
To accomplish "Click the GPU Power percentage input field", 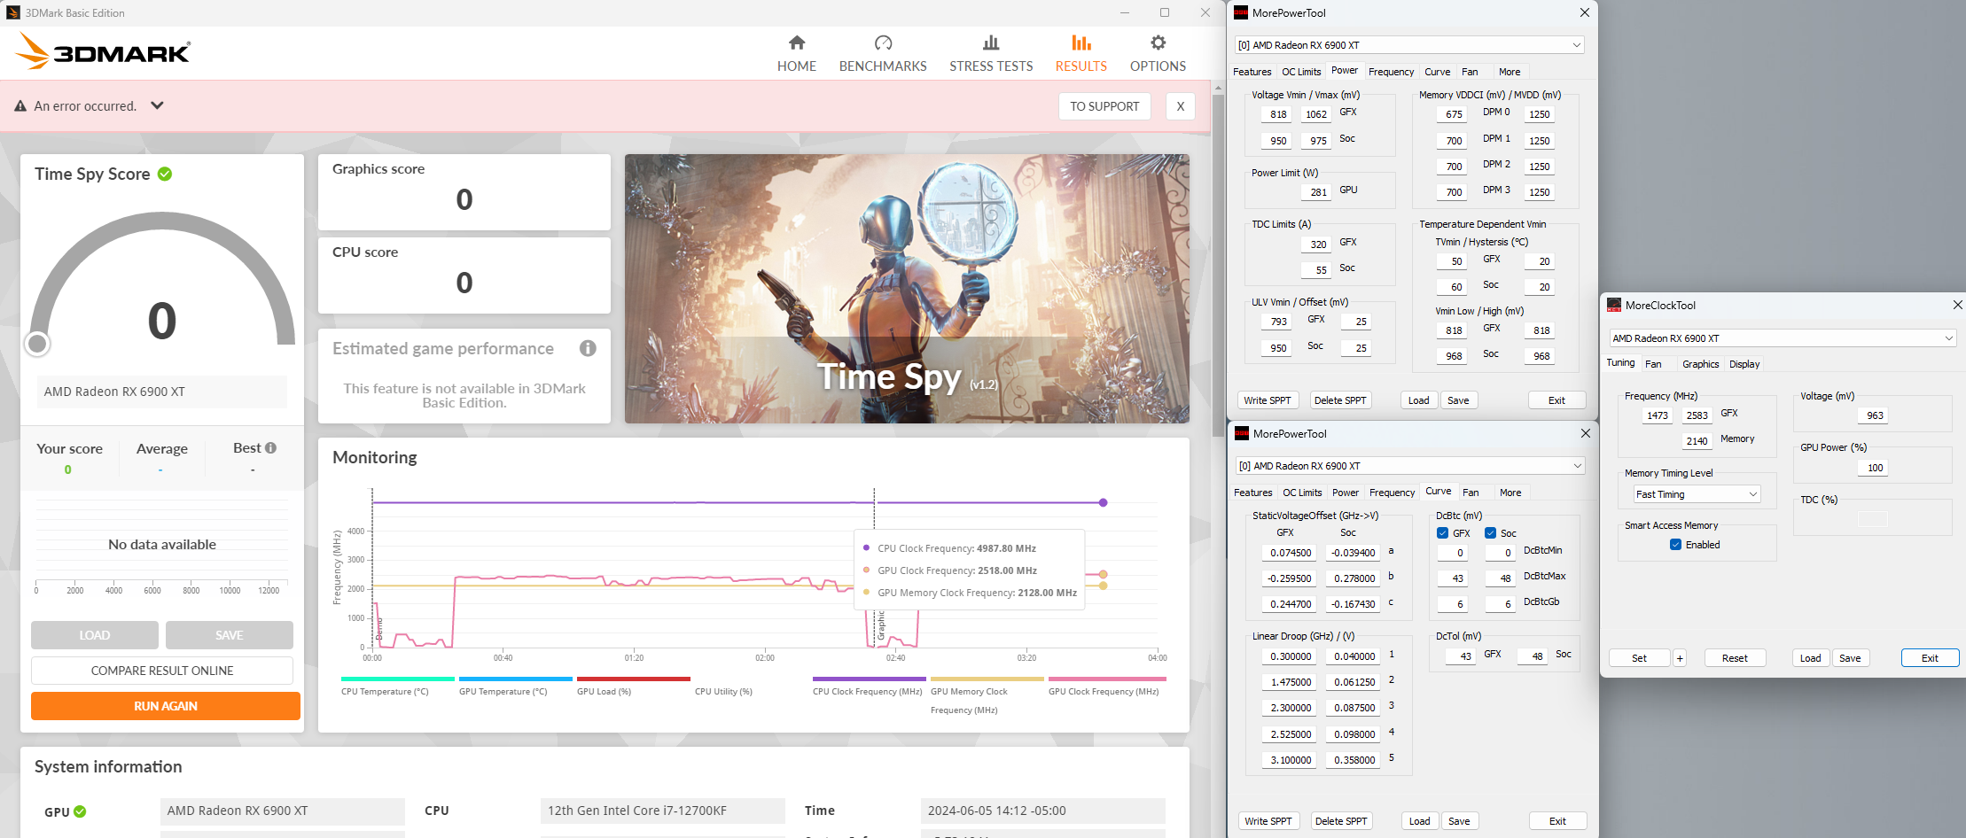I will pos(1872,467).
